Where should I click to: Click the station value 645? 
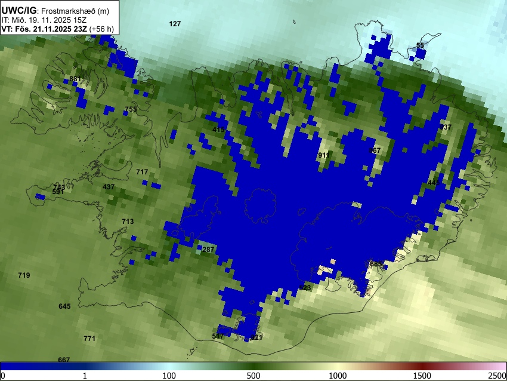(x=64, y=306)
